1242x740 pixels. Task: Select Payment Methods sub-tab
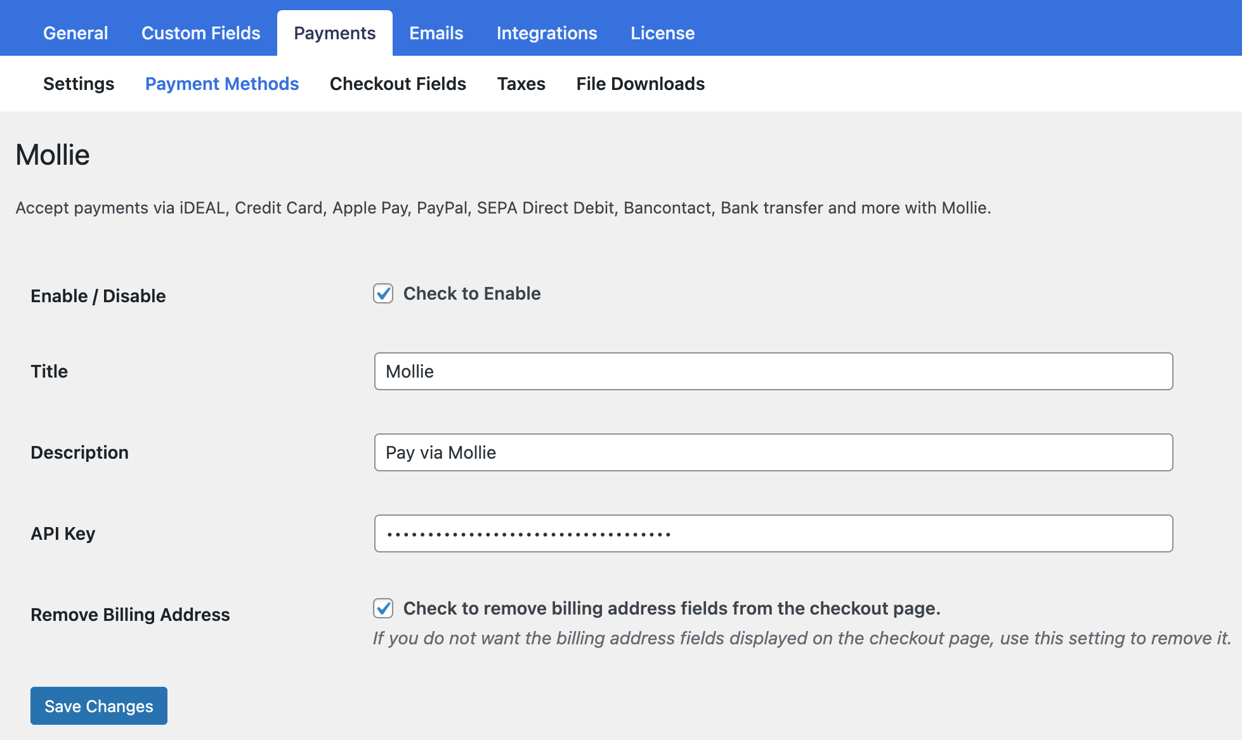pos(222,84)
